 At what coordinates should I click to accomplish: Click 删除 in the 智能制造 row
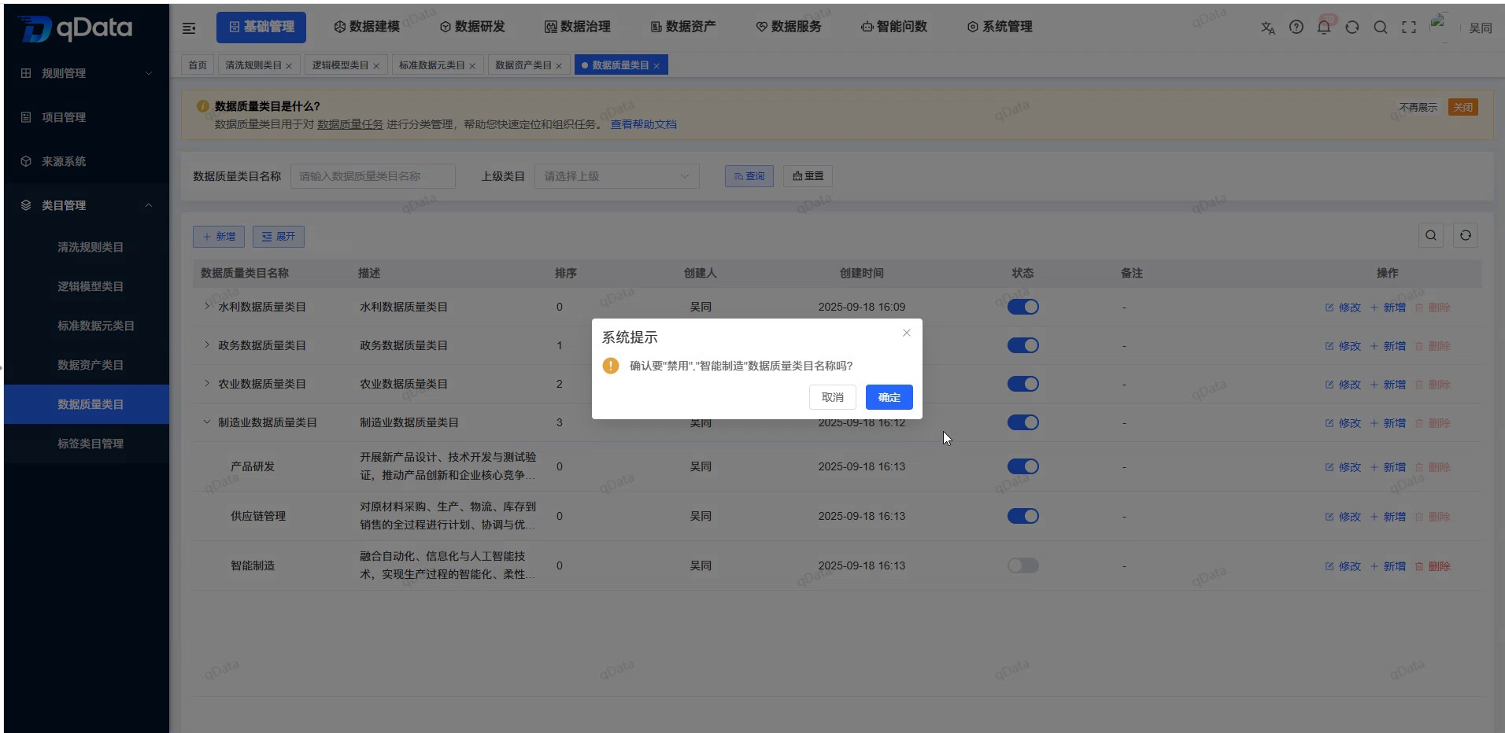coord(1433,566)
